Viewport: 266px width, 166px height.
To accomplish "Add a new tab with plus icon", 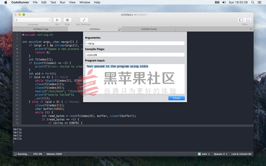I will 251,29.
